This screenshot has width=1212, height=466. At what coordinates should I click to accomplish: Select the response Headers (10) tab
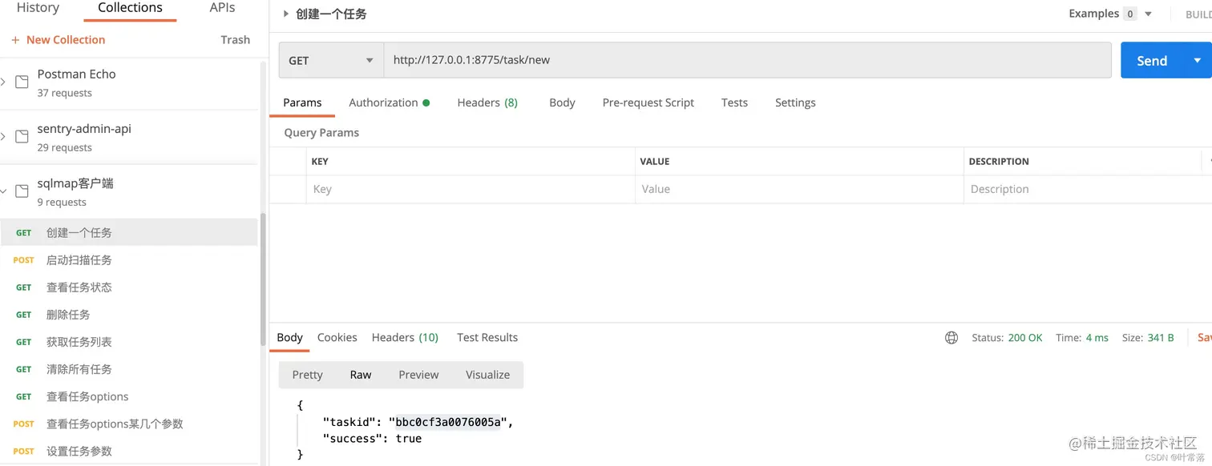[405, 337]
